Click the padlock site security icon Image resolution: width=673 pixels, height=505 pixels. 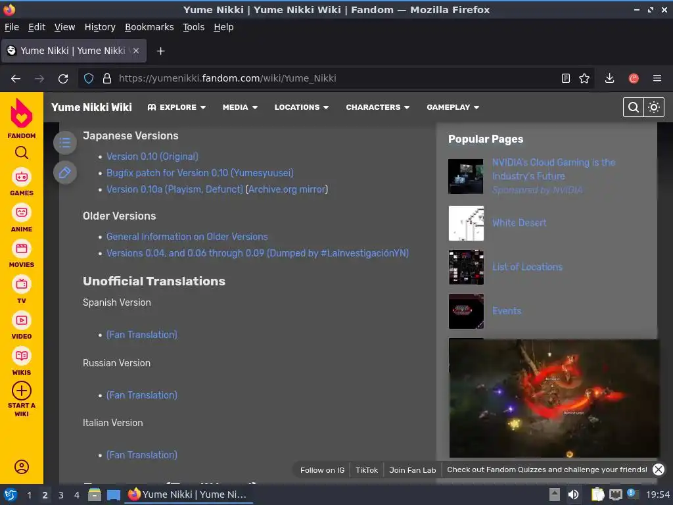point(107,79)
